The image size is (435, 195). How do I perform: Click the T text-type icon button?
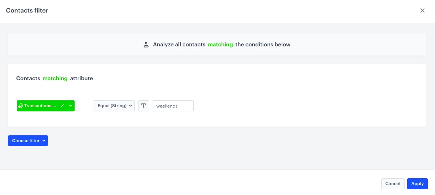[x=143, y=106]
